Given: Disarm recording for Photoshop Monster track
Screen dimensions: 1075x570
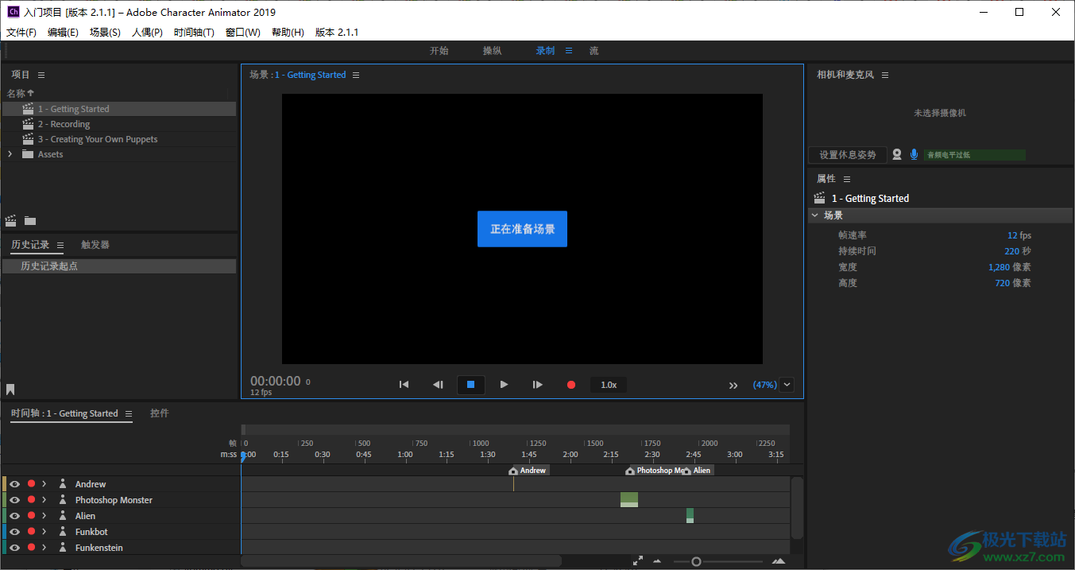Looking at the screenshot, I should (31, 499).
